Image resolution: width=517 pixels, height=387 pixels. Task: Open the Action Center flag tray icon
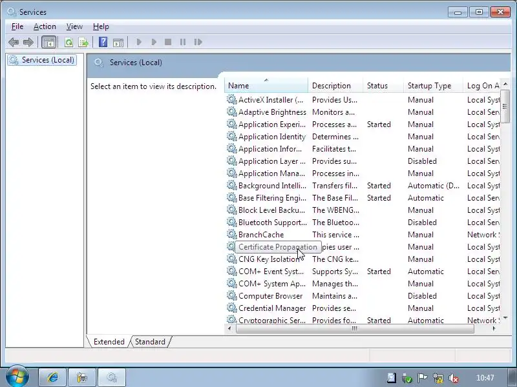[x=422, y=378]
